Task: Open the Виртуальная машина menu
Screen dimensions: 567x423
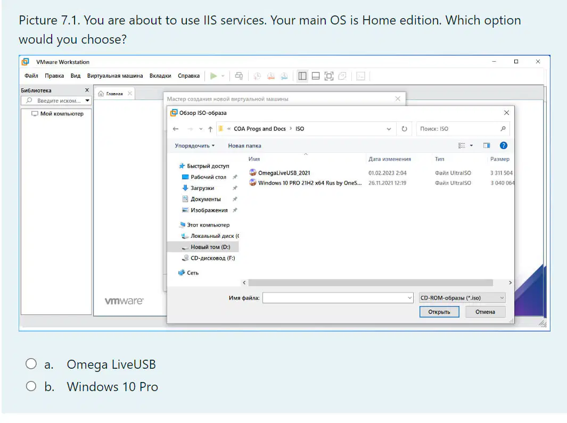Action: point(115,76)
